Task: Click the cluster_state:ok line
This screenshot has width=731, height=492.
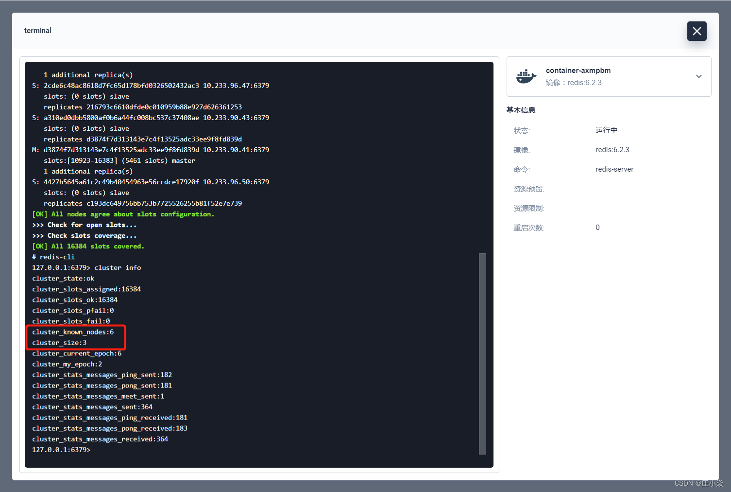Action: pos(63,279)
